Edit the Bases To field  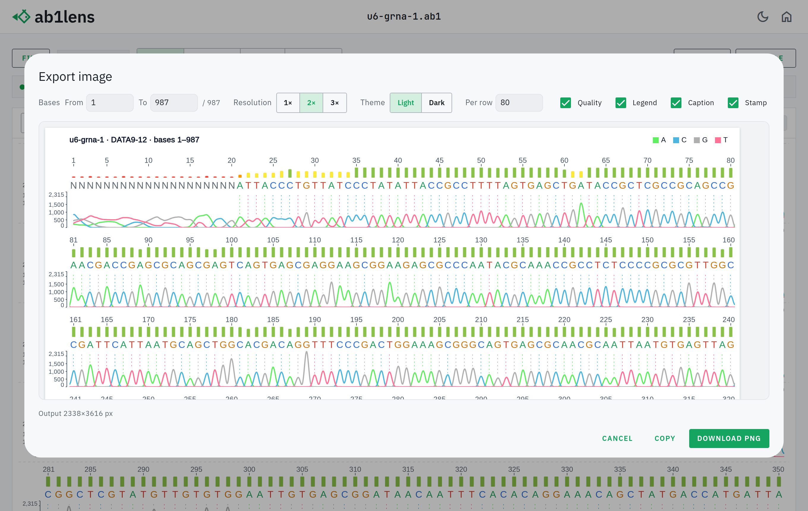pyautogui.click(x=174, y=103)
